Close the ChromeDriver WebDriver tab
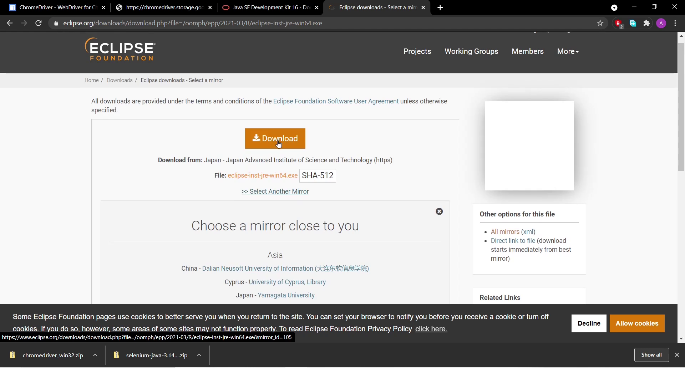Image resolution: width=685 pixels, height=368 pixels. point(103,7)
